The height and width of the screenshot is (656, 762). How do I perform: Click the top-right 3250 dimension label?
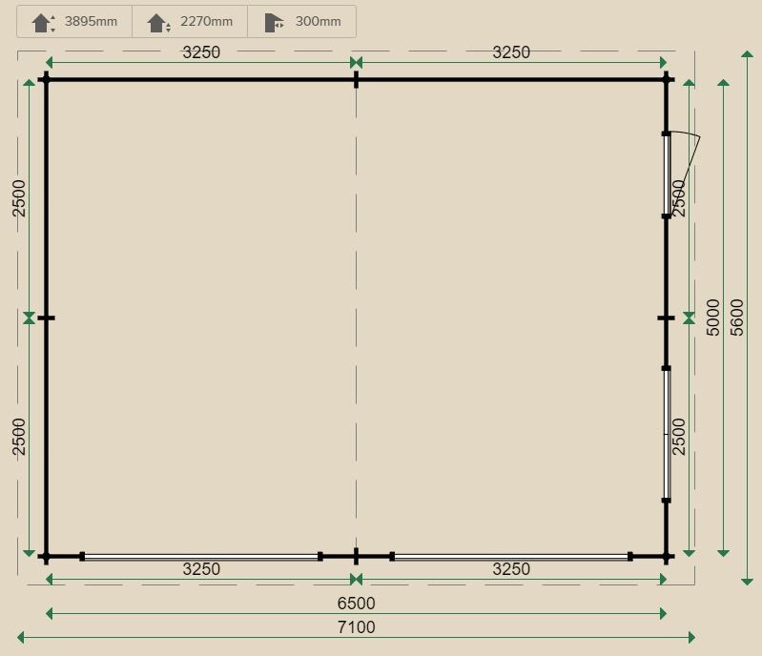(511, 52)
